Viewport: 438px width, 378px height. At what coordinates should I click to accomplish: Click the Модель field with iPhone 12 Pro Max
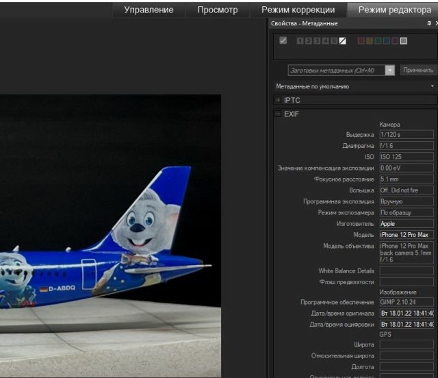pyautogui.click(x=407, y=235)
